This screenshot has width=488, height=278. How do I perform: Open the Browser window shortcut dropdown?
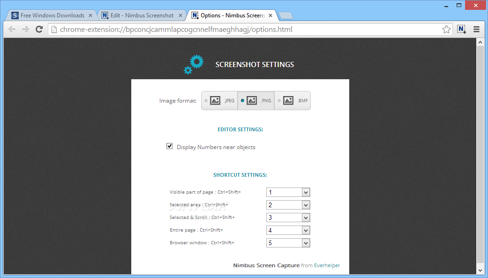click(x=288, y=243)
